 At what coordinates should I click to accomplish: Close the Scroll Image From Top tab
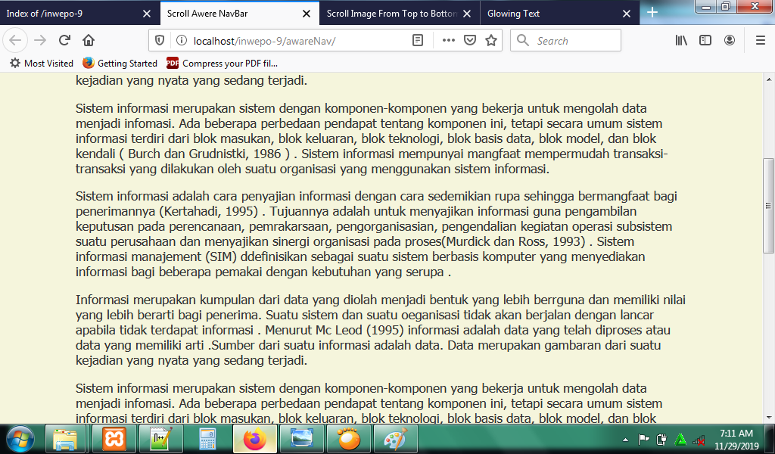466,14
